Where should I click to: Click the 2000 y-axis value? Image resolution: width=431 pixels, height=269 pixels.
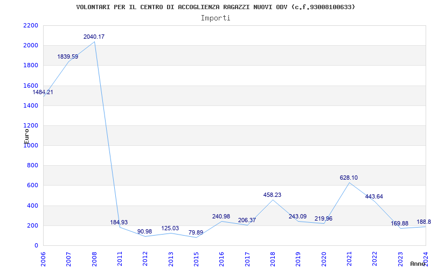tap(31, 46)
